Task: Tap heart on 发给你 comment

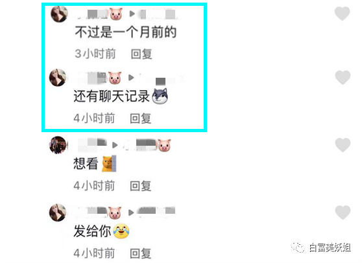Action: click(x=343, y=212)
